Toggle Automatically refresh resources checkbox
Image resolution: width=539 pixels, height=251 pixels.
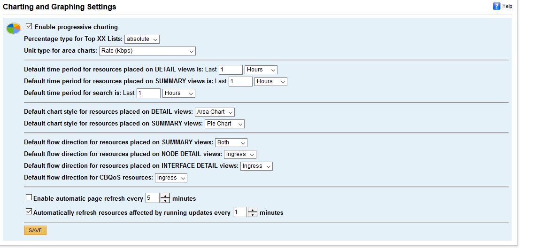click(29, 212)
